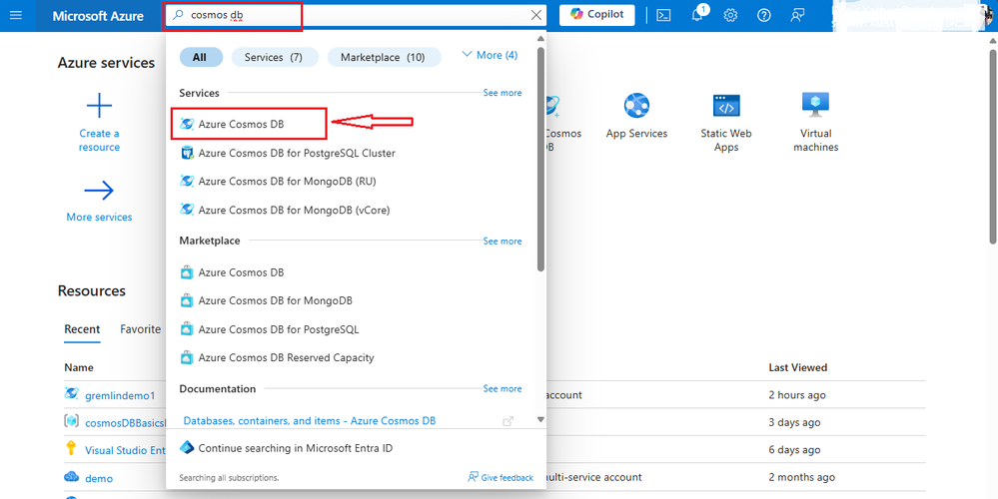Viewport: 998px width, 499px height.
Task: Open Databases, containers, and items documentation link
Action: [310, 421]
